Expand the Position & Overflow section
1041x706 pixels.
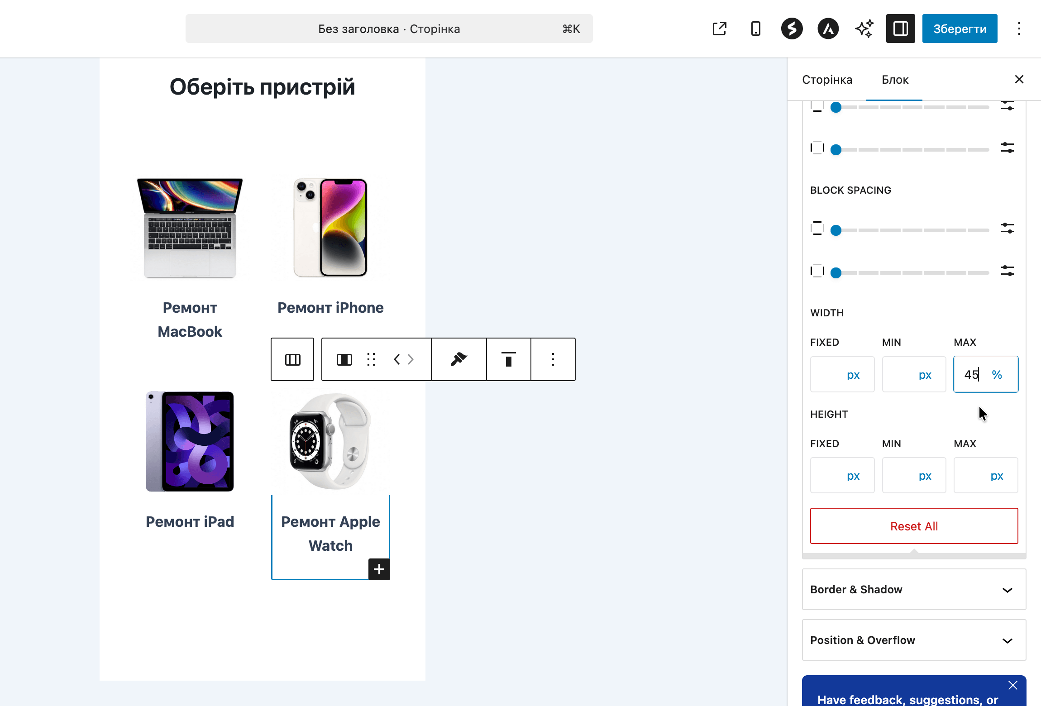pos(914,640)
